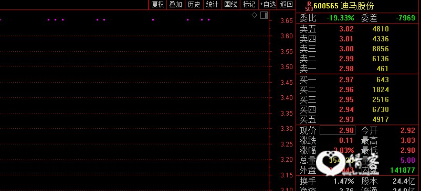The height and width of the screenshot is (191, 421).
Task: Select the 买五 bid price 2.93
Action: point(346,119)
